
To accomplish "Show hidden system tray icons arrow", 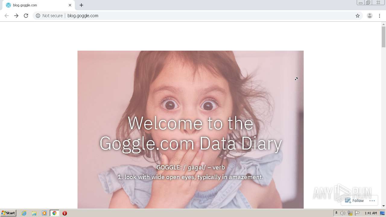I will 336,213.
